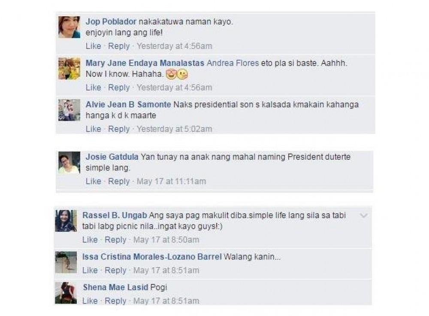Expand options chevron on Rassel's comment
This screenshot has width=429, height=316.
coord(364,216)
